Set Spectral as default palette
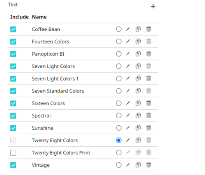This screenshot has width=205, height=175. (119, 115)
